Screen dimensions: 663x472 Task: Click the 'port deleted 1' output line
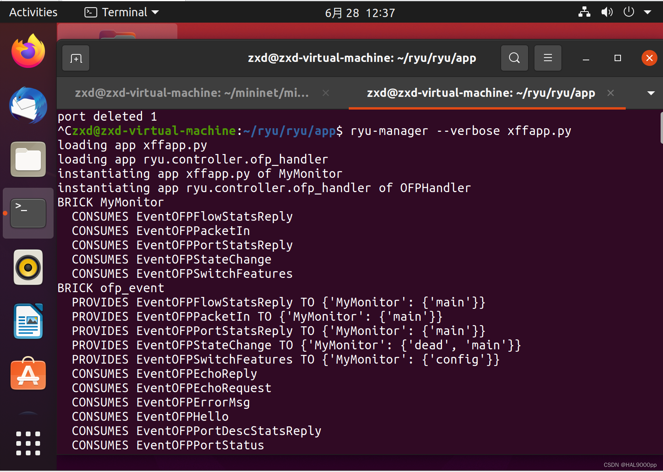click(x=108, y=116)
